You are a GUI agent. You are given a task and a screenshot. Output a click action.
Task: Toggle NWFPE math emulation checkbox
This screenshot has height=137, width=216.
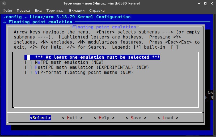pyautogui.click(x=28, y=62)
